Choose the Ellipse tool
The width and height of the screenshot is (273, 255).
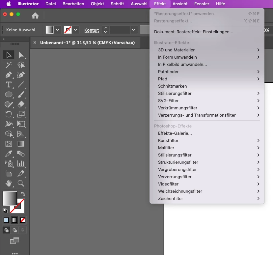coord(9,95)
